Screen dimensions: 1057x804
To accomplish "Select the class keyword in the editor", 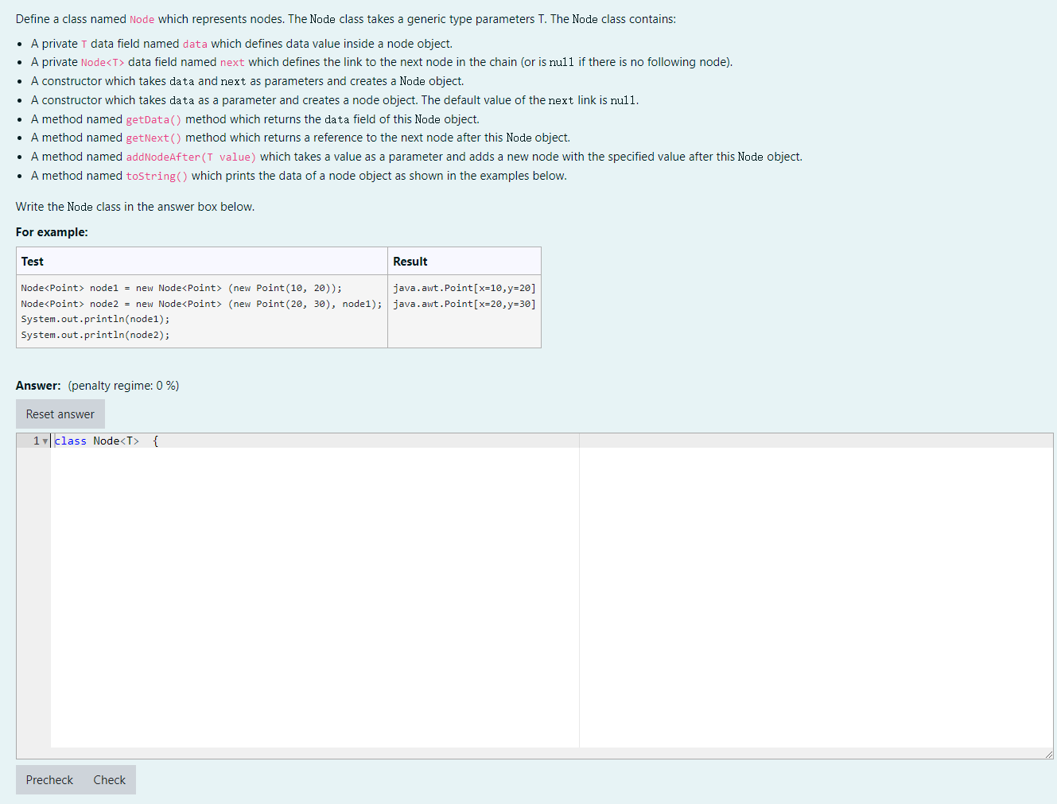I will click(x=70, y=441).
